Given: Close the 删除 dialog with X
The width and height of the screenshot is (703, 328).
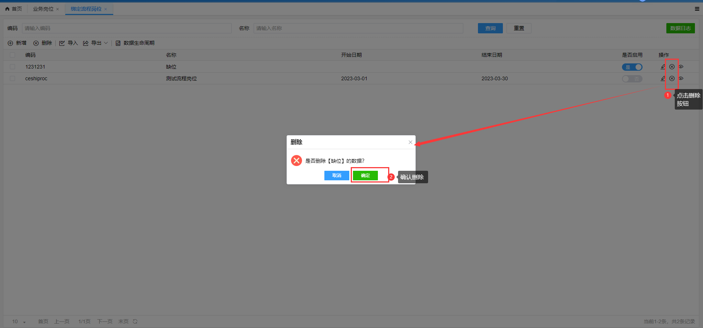Looking at the screenshot, I should click(x=411, y=142).
